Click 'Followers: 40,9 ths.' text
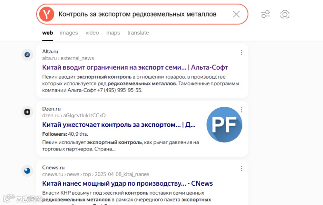 coord(65,134)
